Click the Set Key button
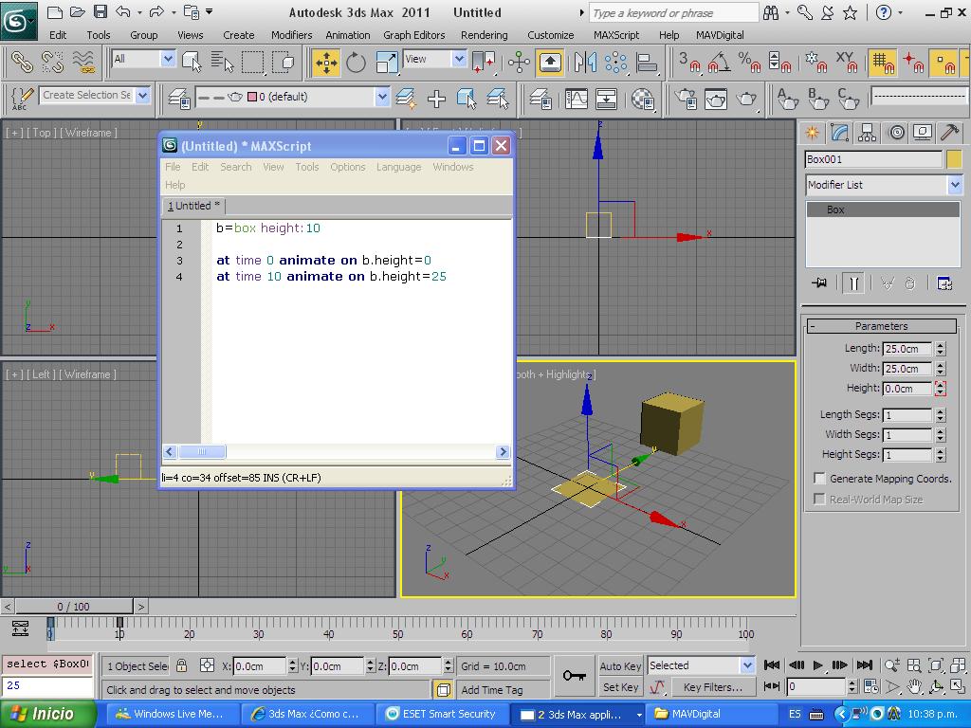Image resolution: width=971 pixels, height=728 pixels. (x=620, y=687)
